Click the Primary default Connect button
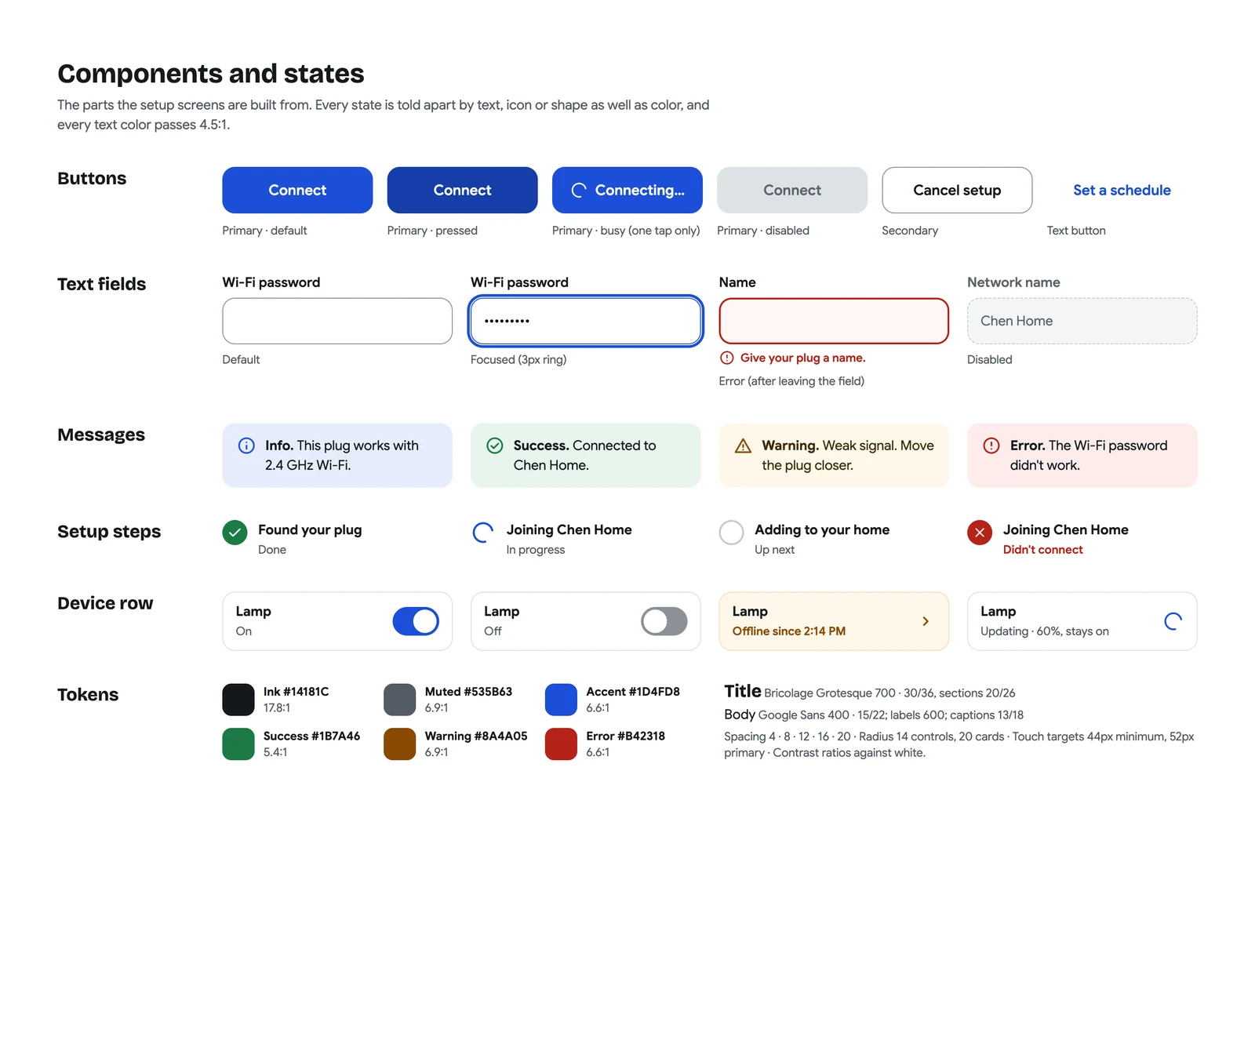Viewport: 1255px width, 1040px height. [x=297, y=190]
